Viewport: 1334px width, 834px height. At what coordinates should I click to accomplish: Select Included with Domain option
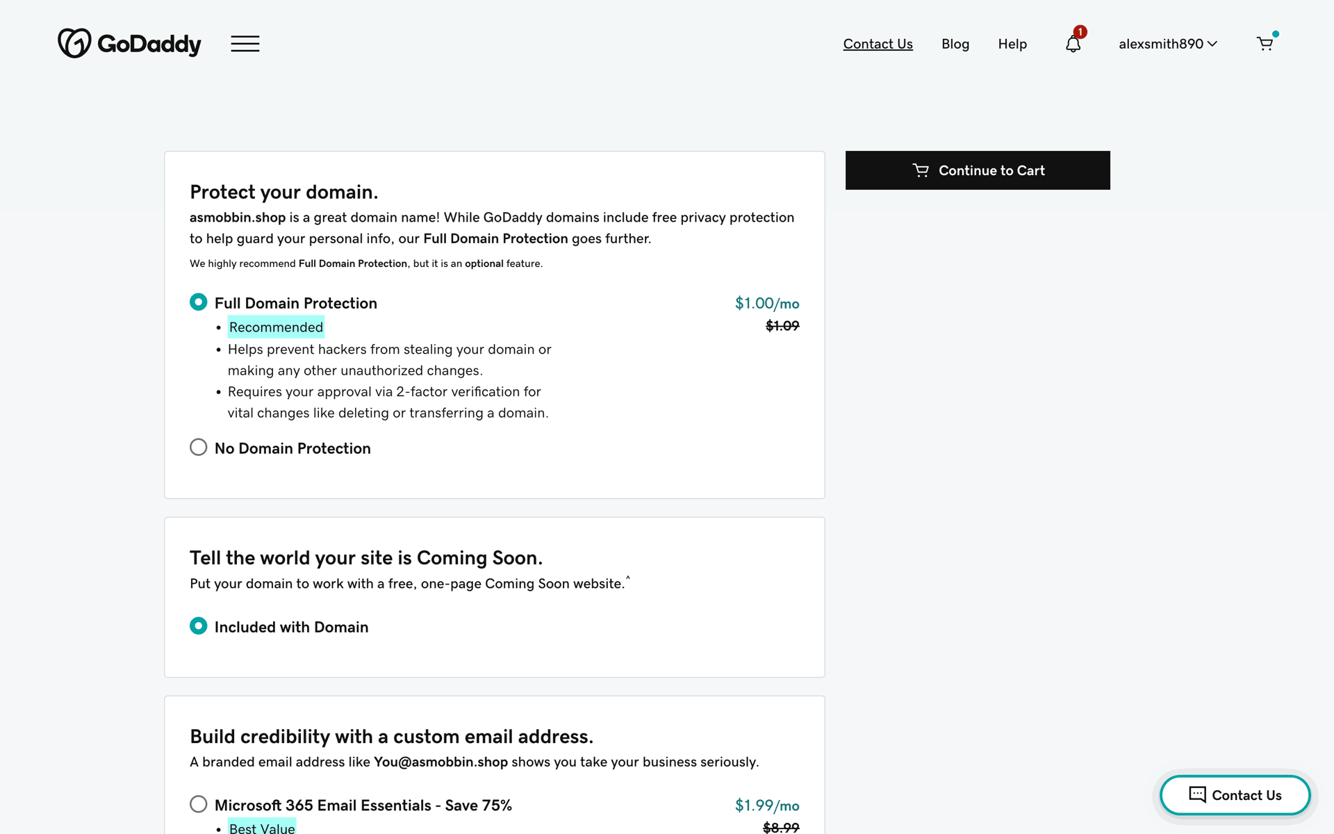click(199, 625)
